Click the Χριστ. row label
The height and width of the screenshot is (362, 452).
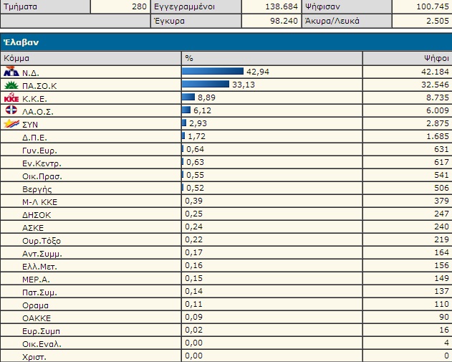point(34,358)
